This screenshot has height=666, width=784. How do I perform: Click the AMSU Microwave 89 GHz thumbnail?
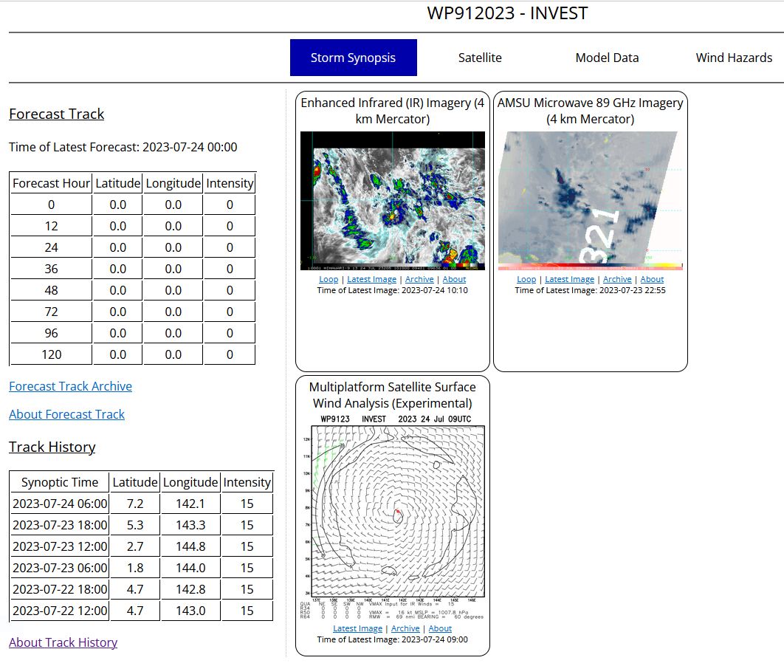point(590,201)
